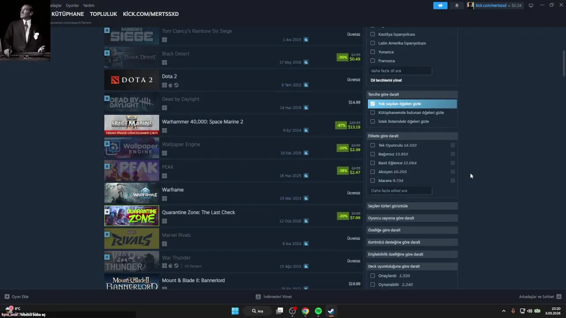Click the plus icon next to Oyun Ekle
This screenshot has height=318, width=566.
(7, 297)
